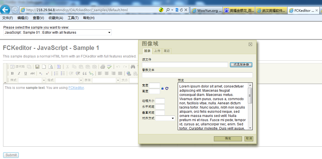Viewport: 322px width, 159px height.
Task: Click the New Page icon
Action: pyautogui.click(x=44, y=67)
